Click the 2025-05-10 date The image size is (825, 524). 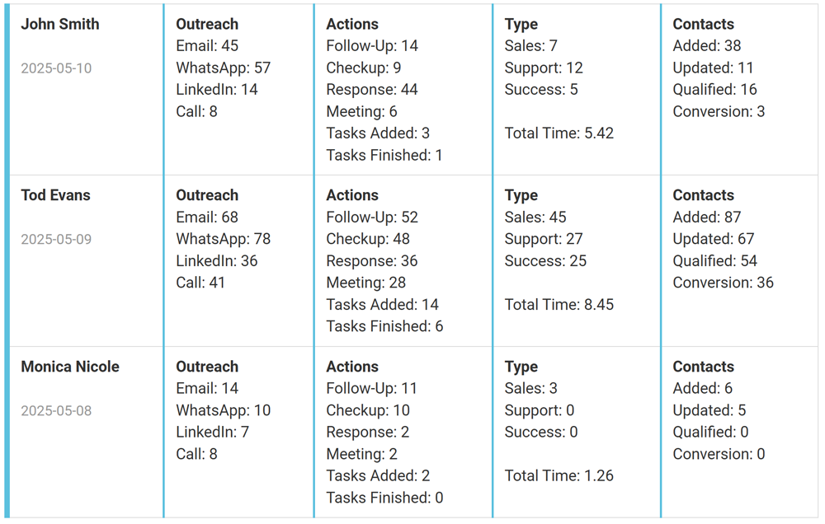click(56, 68)
